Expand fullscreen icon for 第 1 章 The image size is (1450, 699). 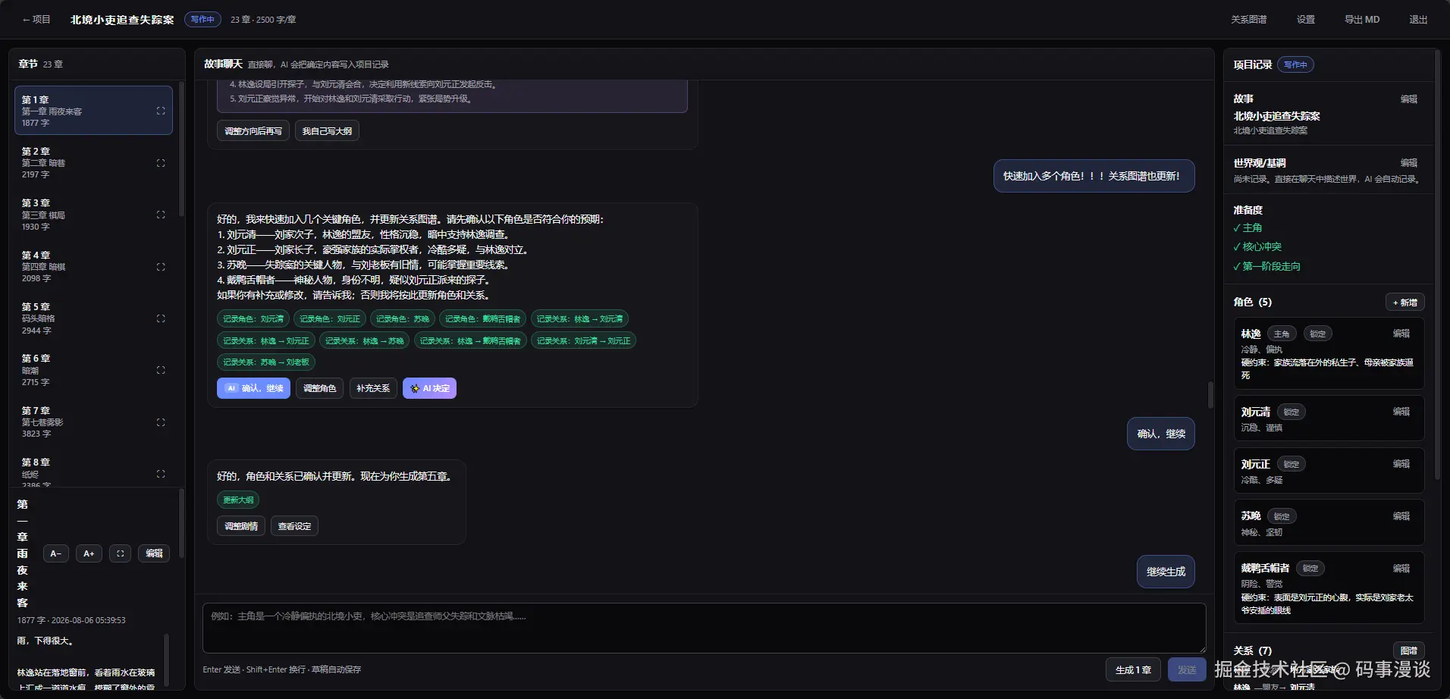click(161, 111)
